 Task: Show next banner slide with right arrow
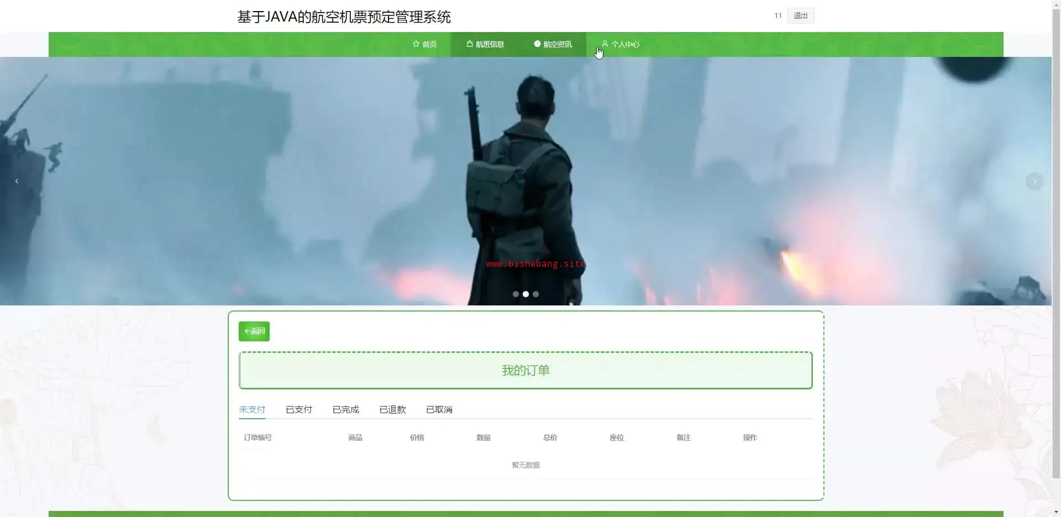1034,181
